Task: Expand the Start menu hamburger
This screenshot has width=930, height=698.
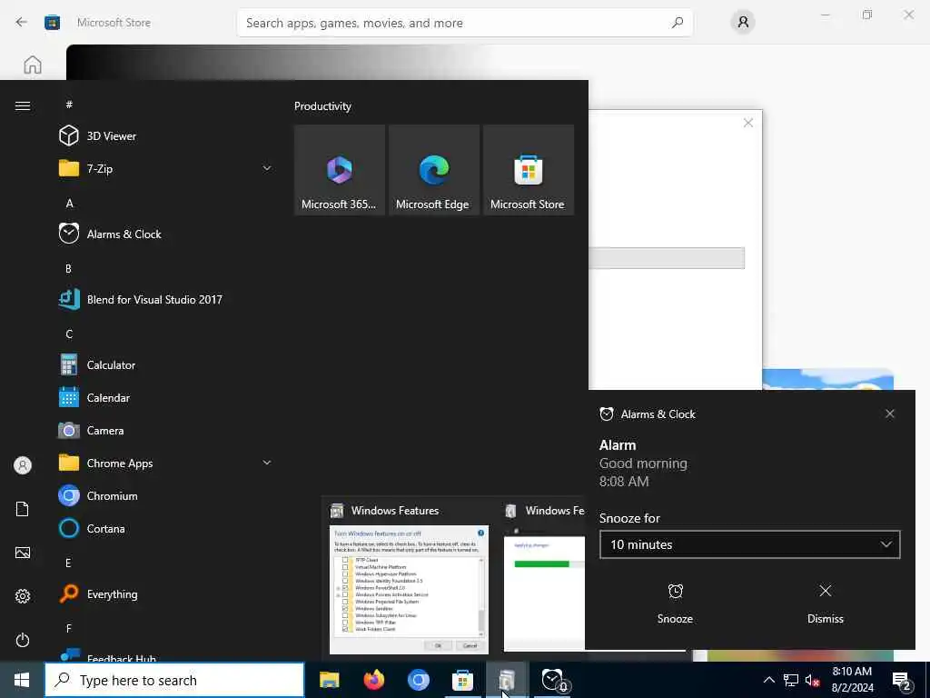Action: (23, 105)
